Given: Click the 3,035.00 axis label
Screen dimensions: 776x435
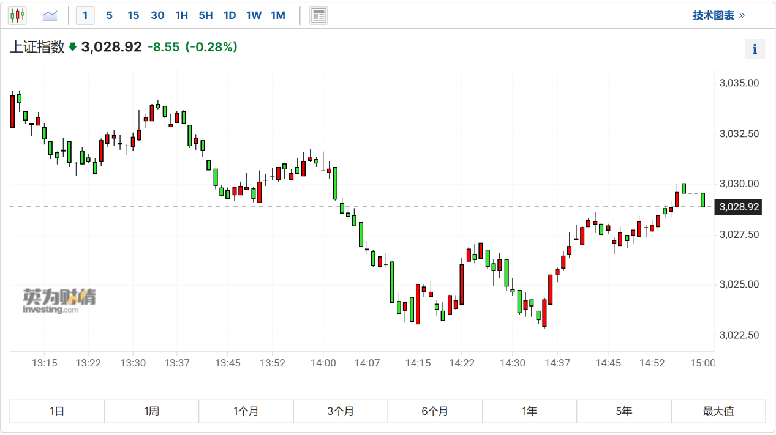Looking at the screenshot, I should point(739,83).
